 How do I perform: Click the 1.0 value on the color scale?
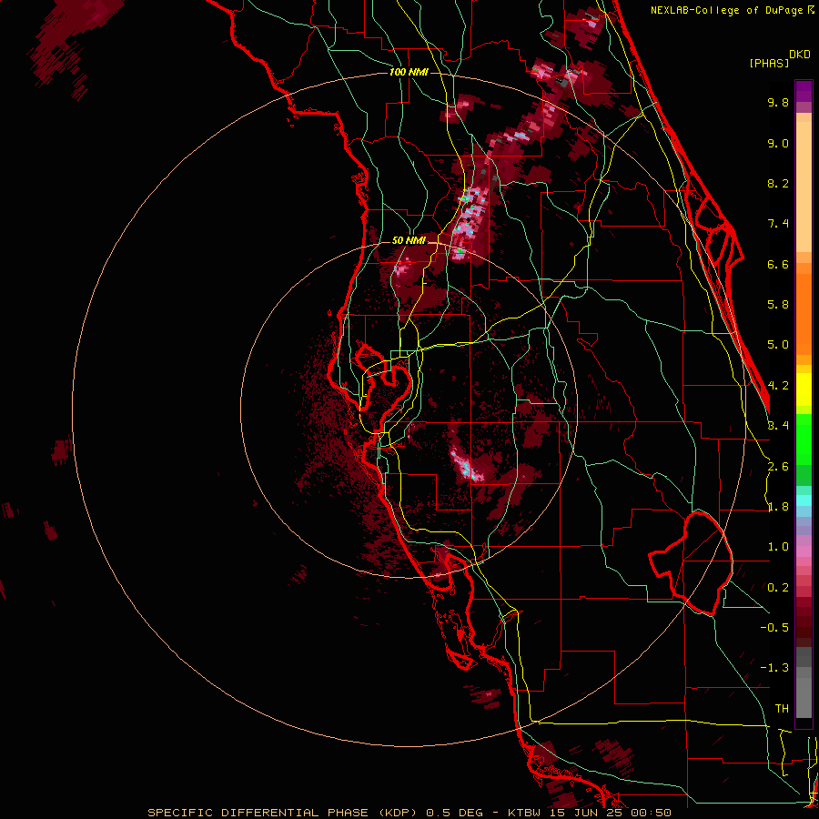coord(778,547)
